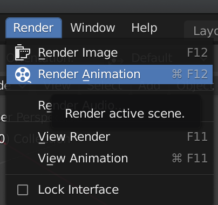The image size is (218, 205).
Task: Open the Help menu
Action: pos(144,28)
